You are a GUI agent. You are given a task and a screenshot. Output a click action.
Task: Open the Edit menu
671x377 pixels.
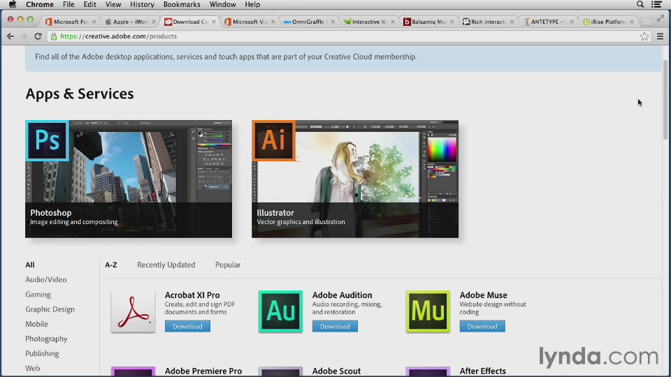90,4
